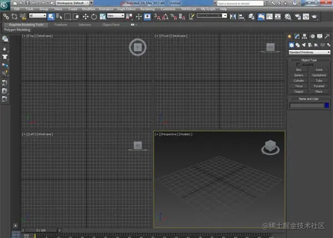Switch to the Hierarchy command panel tab
333x238 pixels.
coord(305,36)
